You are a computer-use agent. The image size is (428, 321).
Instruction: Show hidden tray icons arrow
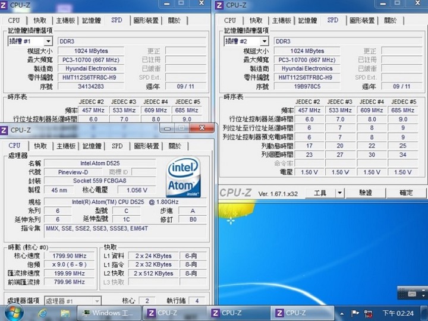click(342, 313)
